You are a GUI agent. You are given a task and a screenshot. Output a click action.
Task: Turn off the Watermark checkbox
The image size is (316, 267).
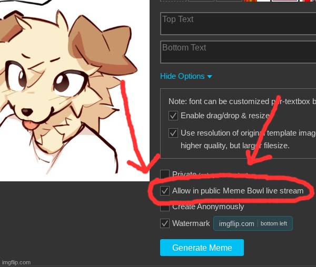(165, 223)
